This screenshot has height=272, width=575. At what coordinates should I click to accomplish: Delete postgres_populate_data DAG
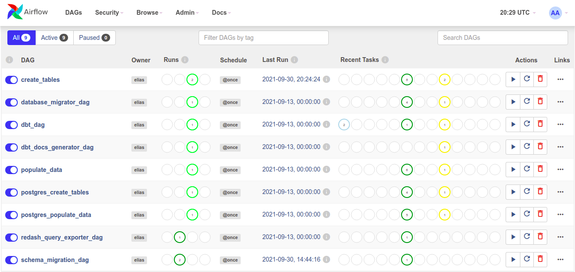tap(540, 214)
